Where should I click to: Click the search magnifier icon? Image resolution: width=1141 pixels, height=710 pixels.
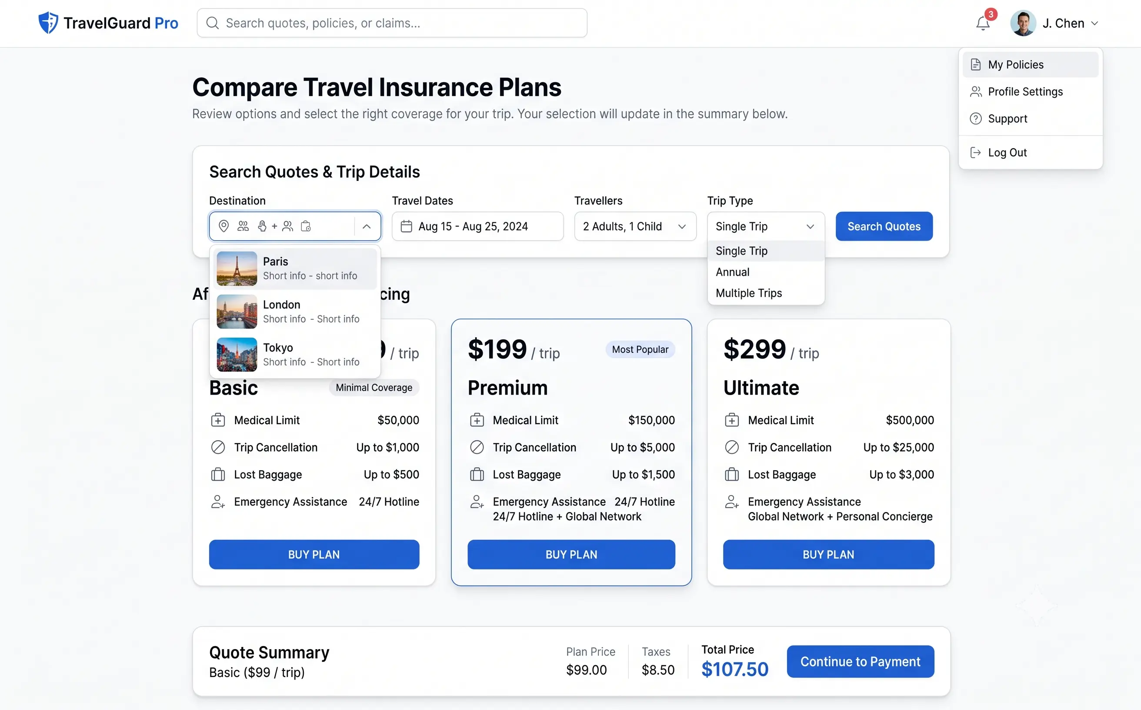tap(213, 23)
